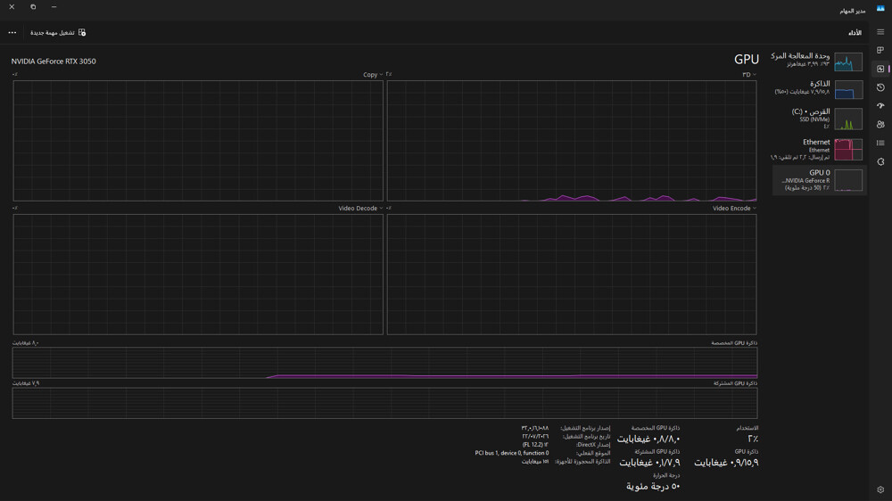Click the Copy engine usage graph

point(198,141)
